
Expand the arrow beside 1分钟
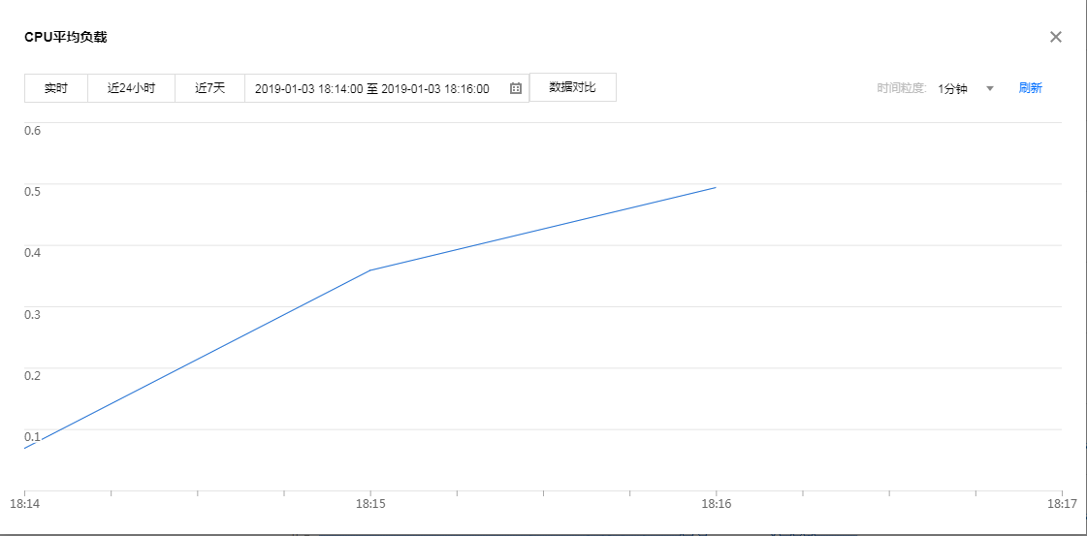(990, 88)
